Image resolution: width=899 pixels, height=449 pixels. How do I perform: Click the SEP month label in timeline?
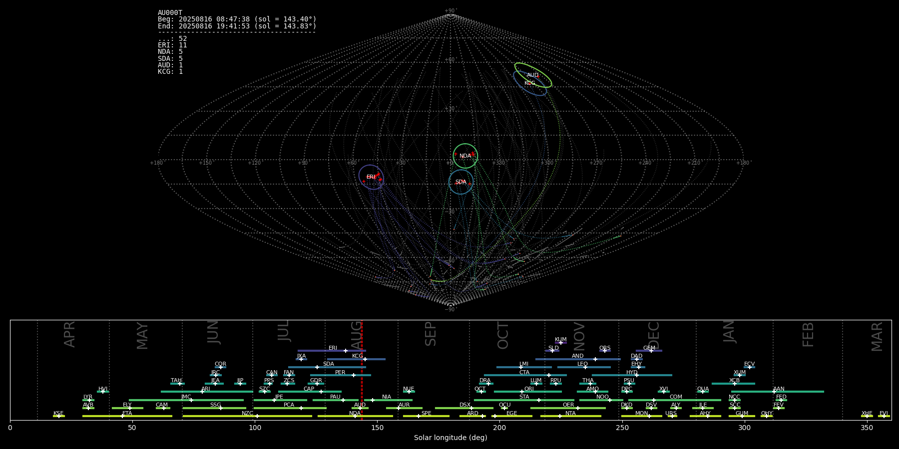click(x=431, y=334)
